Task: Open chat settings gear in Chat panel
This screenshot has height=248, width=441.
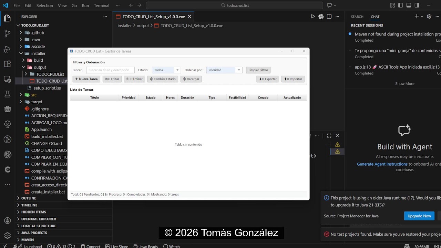Action: 429,17
